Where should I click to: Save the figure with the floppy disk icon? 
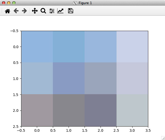(70, 11)
